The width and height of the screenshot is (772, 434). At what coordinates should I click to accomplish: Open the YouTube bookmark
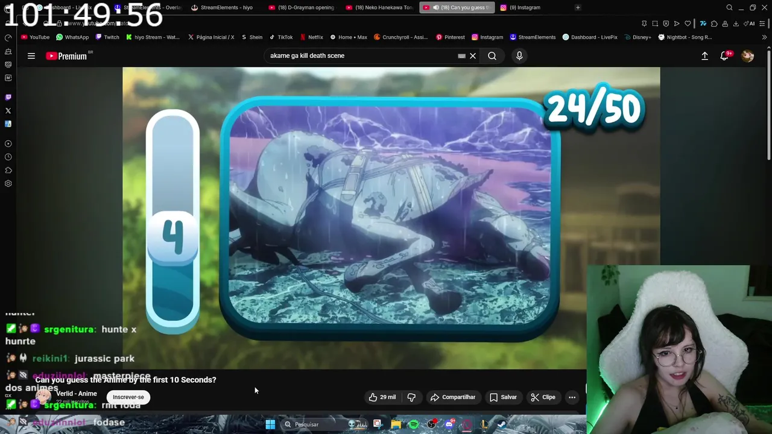tap(35, 37)
